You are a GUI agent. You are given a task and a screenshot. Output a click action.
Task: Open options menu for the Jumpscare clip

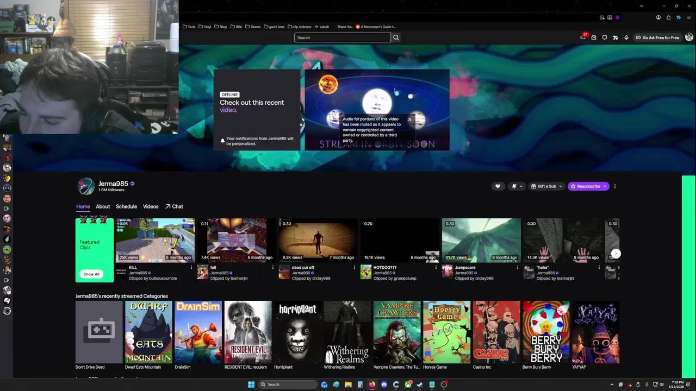[518, 267]
